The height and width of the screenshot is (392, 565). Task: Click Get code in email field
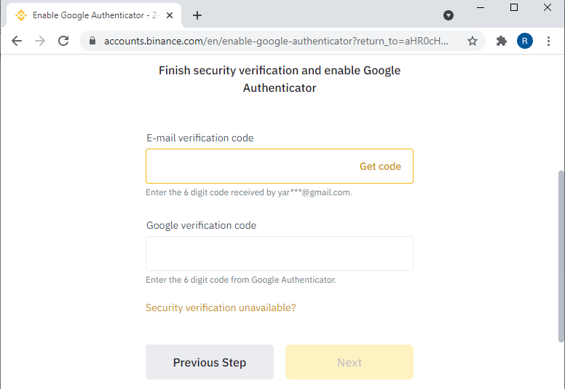click(x=380, y=166)
